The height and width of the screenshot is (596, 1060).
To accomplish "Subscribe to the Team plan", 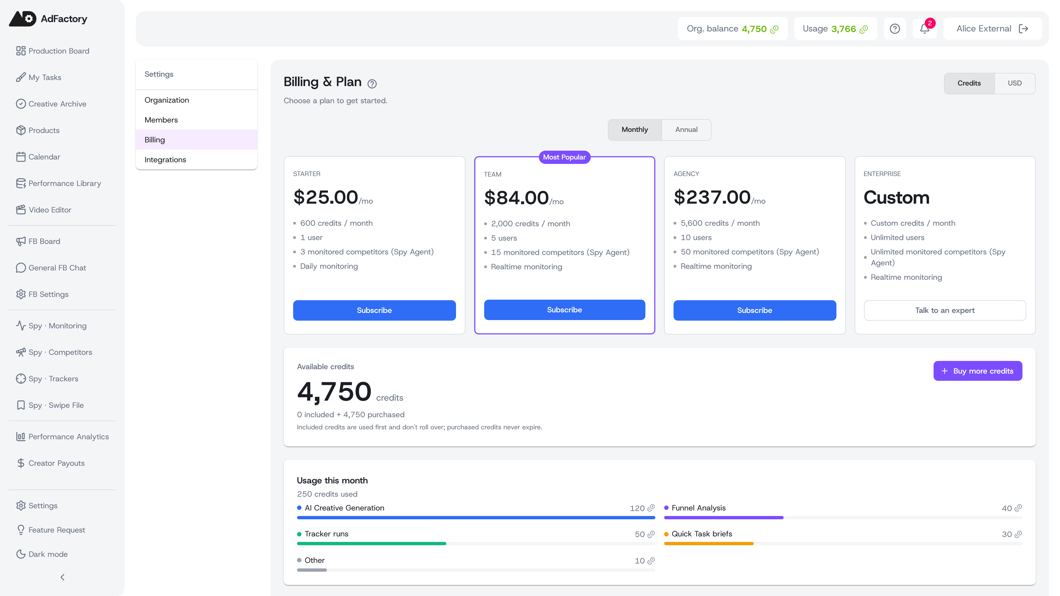I will (x=564, y=310).
